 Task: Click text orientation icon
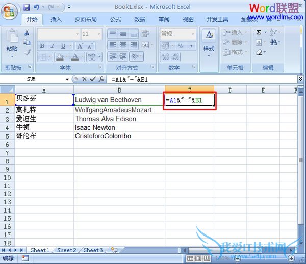134,56
